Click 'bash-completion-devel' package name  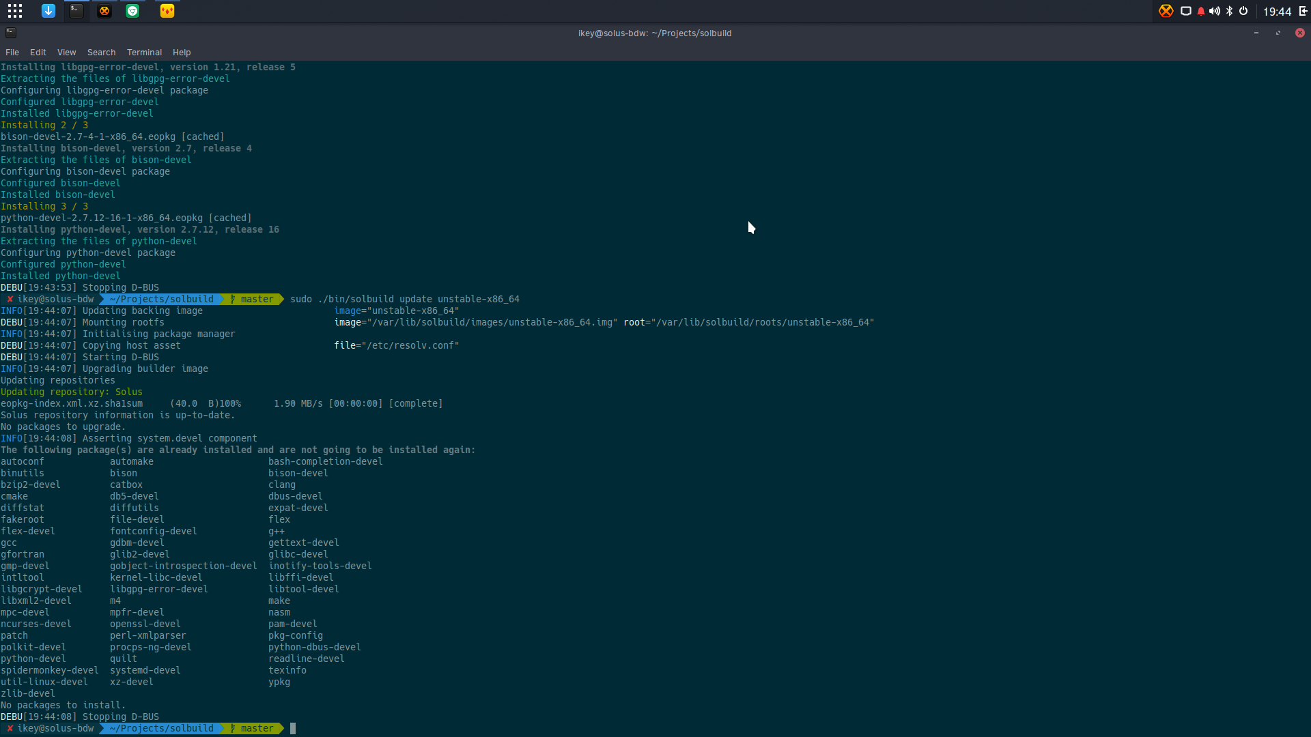[x=326, y=461]
